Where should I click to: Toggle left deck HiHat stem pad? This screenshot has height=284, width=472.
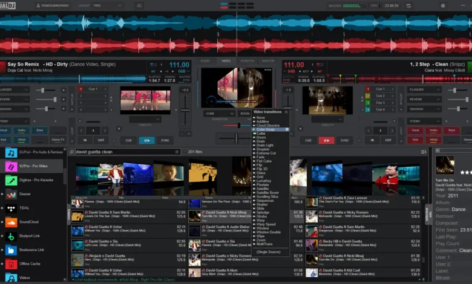click(x=22, y=140)
